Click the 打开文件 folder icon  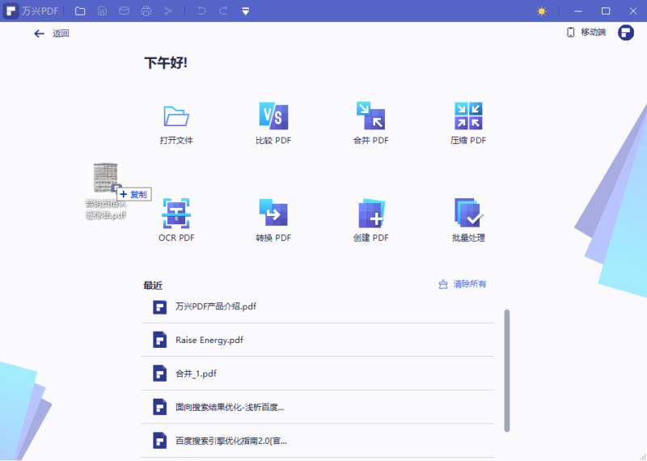(x=175, y=117)
